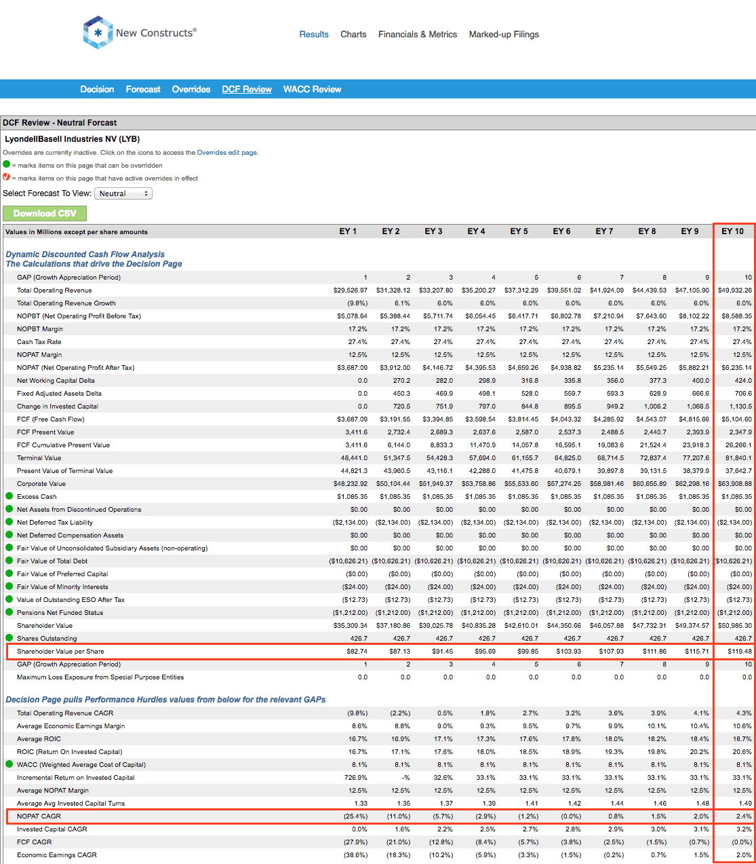The image size is (756, 864).
Task: Switch to the Forecast tab
Action: point(143,89)
